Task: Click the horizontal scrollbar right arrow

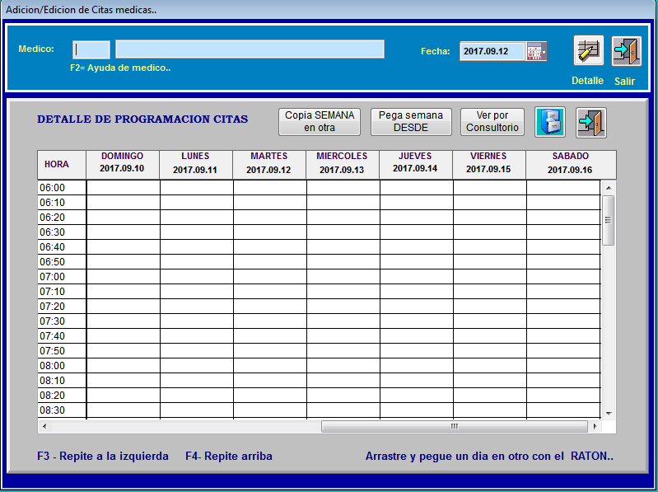Action: tap(595, 427)
